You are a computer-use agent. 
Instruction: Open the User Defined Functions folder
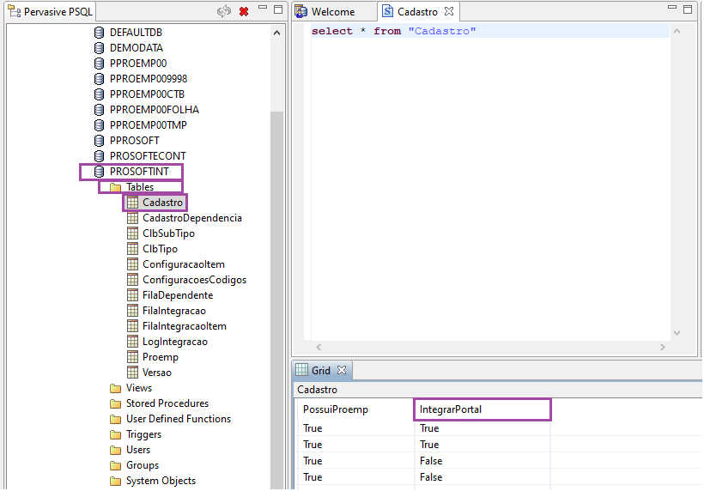coord(178,419)
